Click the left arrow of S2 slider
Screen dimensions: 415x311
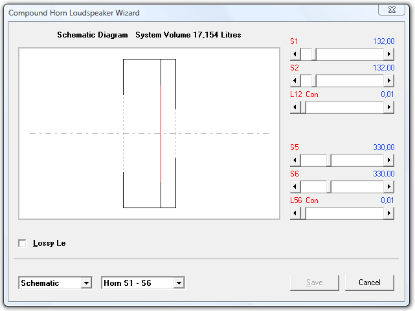click(x=295, y=81)
